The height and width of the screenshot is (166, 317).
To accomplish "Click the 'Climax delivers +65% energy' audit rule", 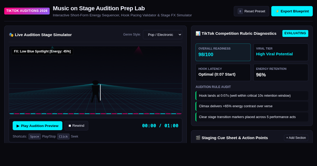I will [x=252, y=106].
